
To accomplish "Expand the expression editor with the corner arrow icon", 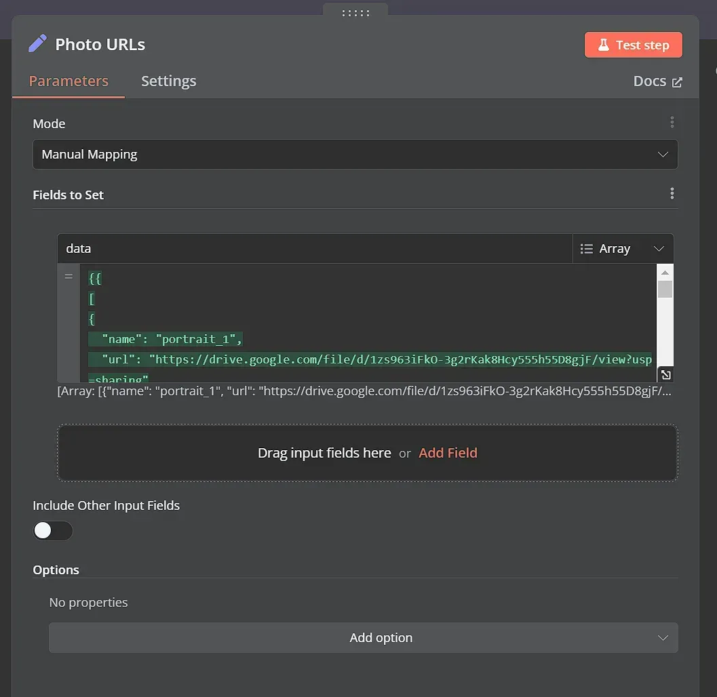I will pos(664,374).
